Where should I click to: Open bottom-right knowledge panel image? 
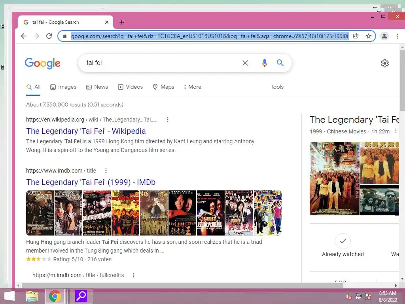380,200
